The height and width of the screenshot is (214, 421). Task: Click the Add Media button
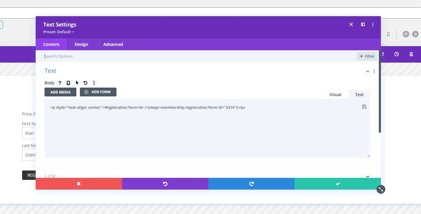(60, 92)
